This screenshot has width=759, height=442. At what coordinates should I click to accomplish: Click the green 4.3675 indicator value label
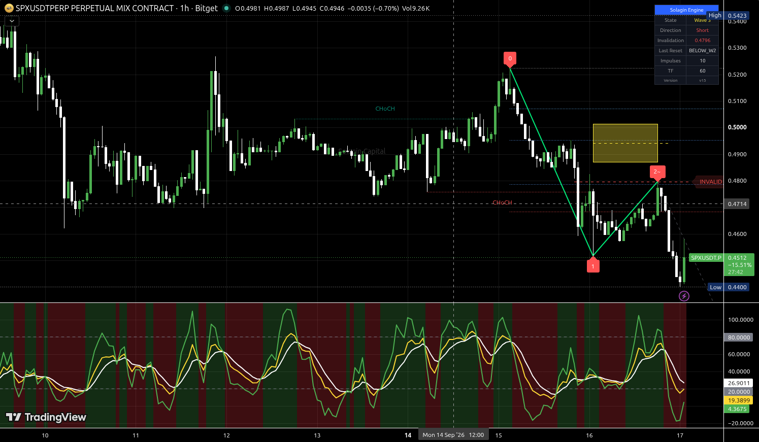point(737,409)
